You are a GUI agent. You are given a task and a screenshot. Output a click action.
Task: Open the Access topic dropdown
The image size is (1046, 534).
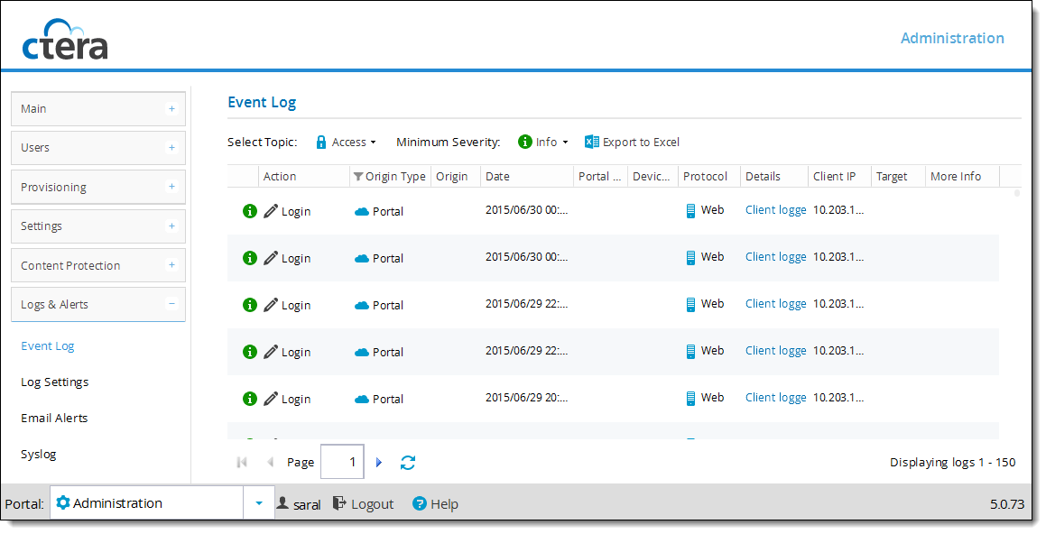(347, 142)
